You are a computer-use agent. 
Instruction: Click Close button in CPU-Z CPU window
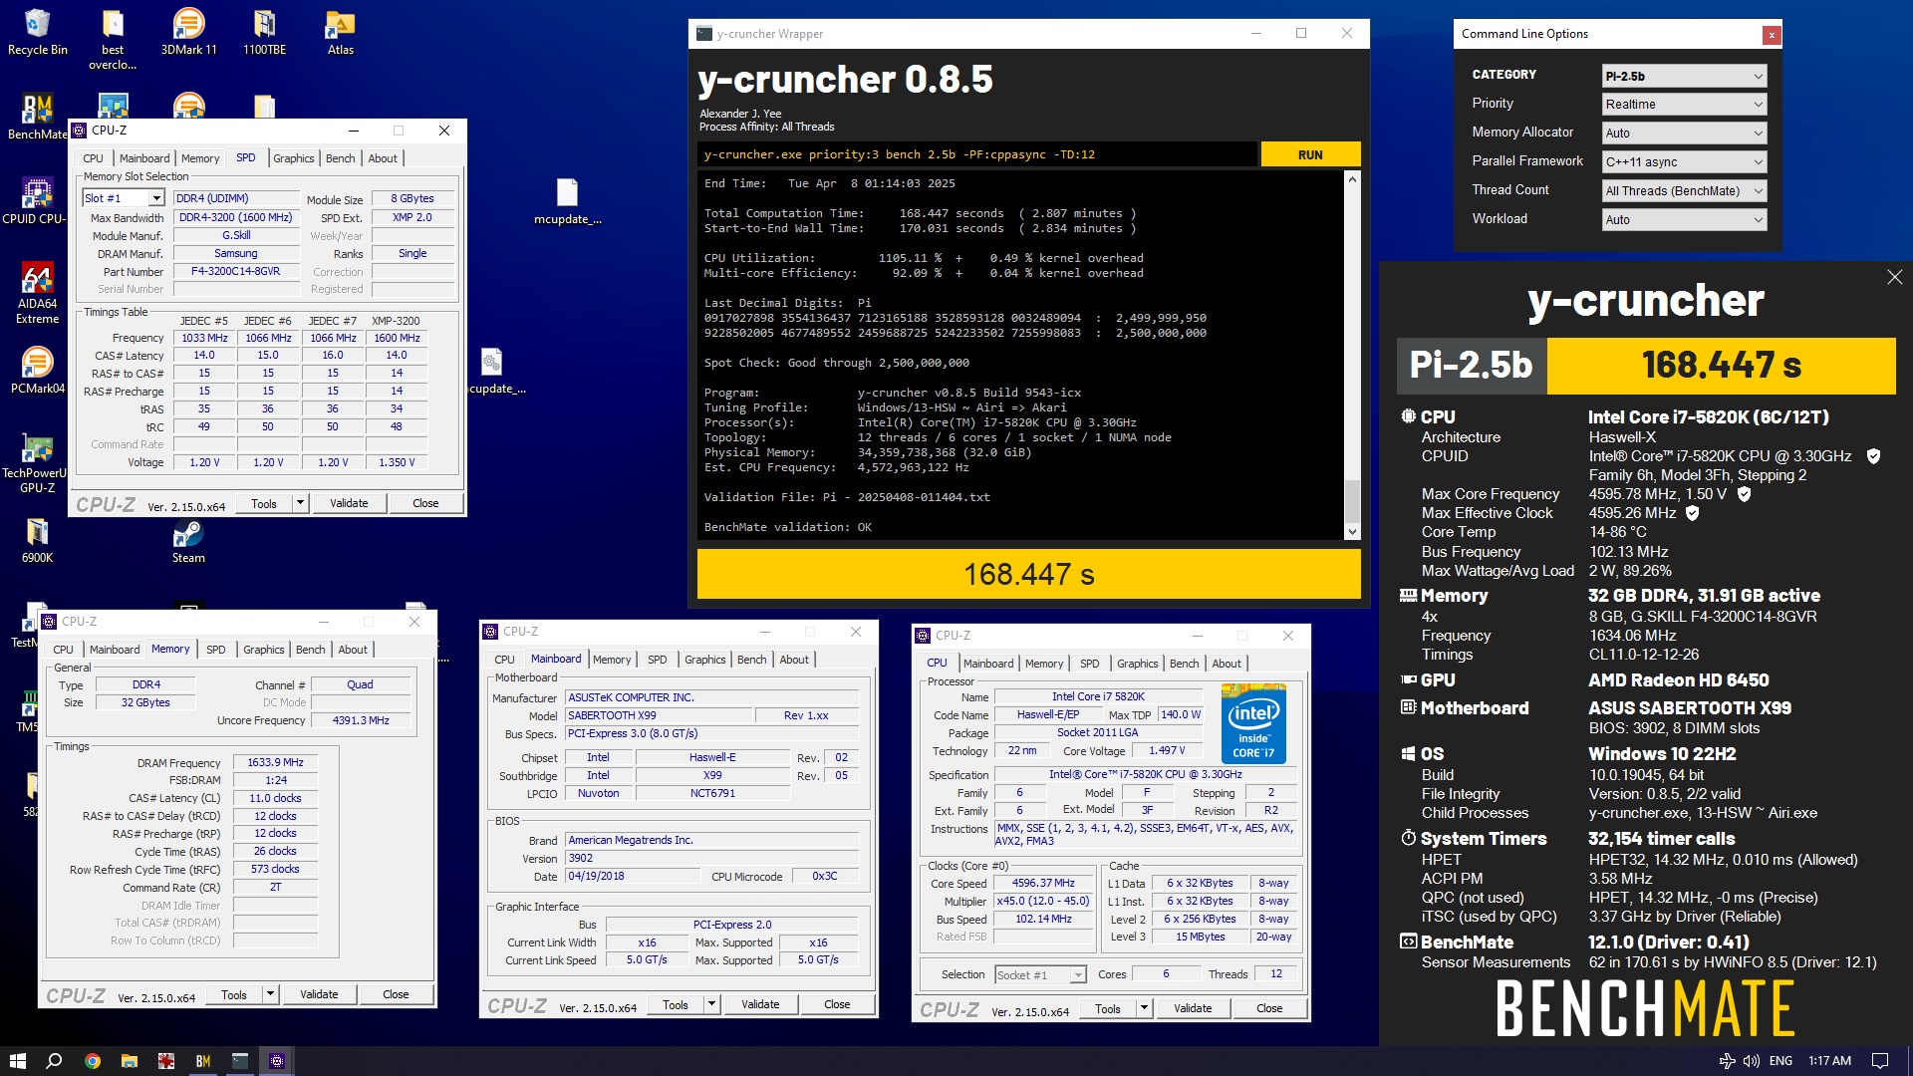point(1269,1008)
